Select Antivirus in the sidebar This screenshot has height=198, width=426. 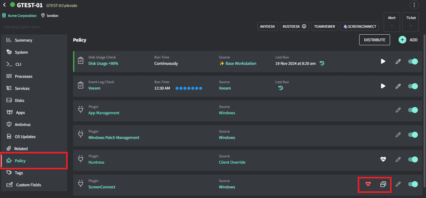(x=34, y=124)
